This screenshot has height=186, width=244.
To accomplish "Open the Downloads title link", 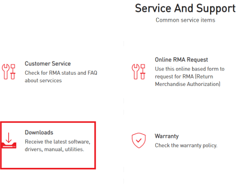I will (x=39, y=132).
